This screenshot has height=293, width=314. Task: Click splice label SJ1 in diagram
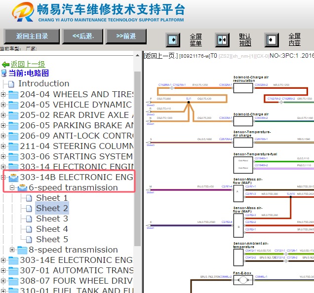tap(189, 99)
